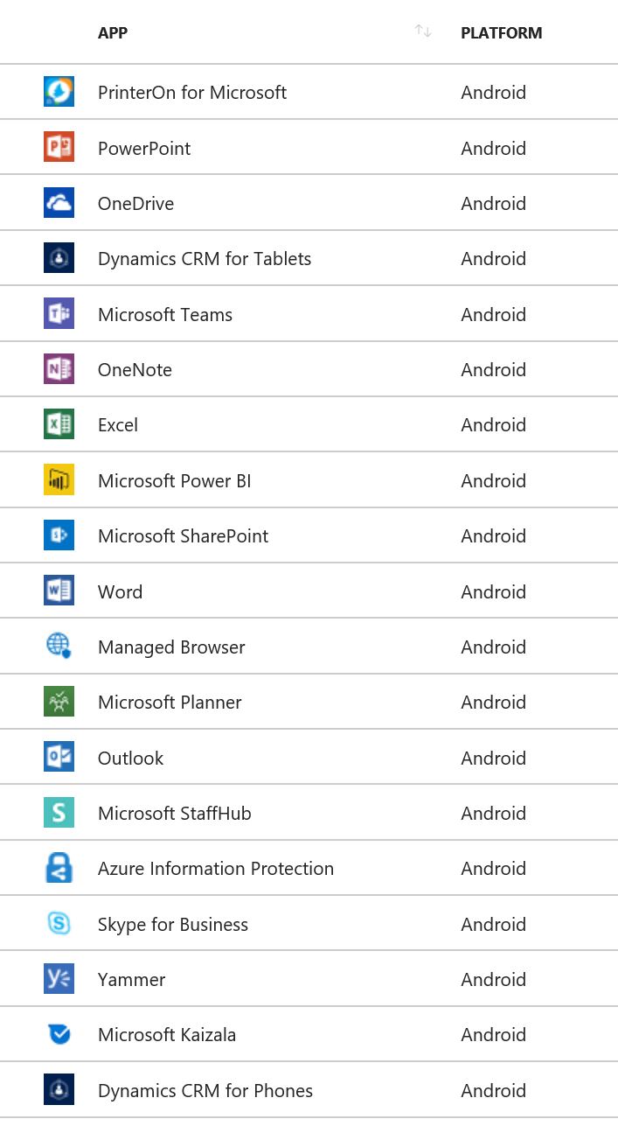The width and height of the screenshot is (618, 1147).
Task: Click the Yammer app icon
Action: point(59,978)
